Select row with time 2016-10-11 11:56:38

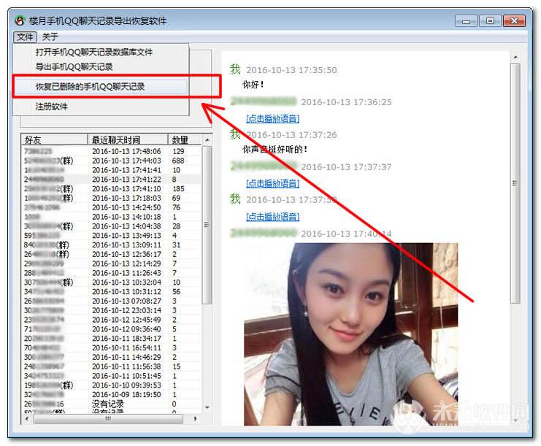(x=111, y=366)
